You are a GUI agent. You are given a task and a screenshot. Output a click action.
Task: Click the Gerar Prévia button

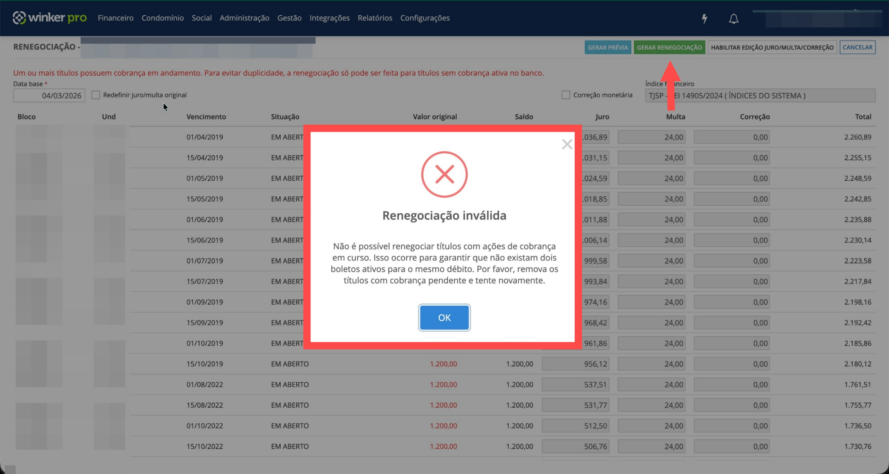(607, 47)
